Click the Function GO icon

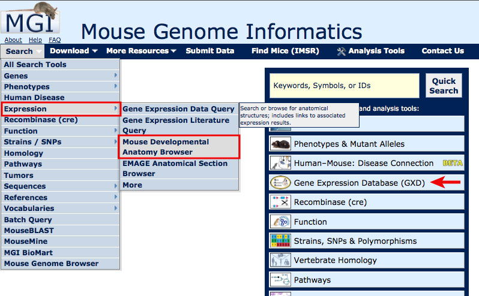(280, 222)
